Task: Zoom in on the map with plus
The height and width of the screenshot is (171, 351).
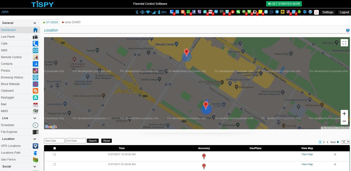Action: coord(344,114)
